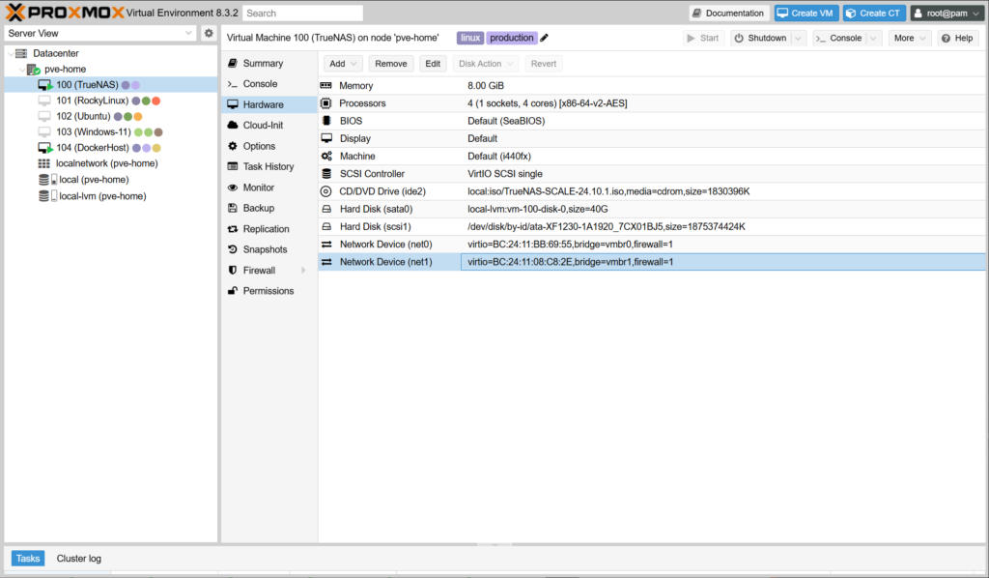Open the Snapshots section

click(x=265, y=249)
